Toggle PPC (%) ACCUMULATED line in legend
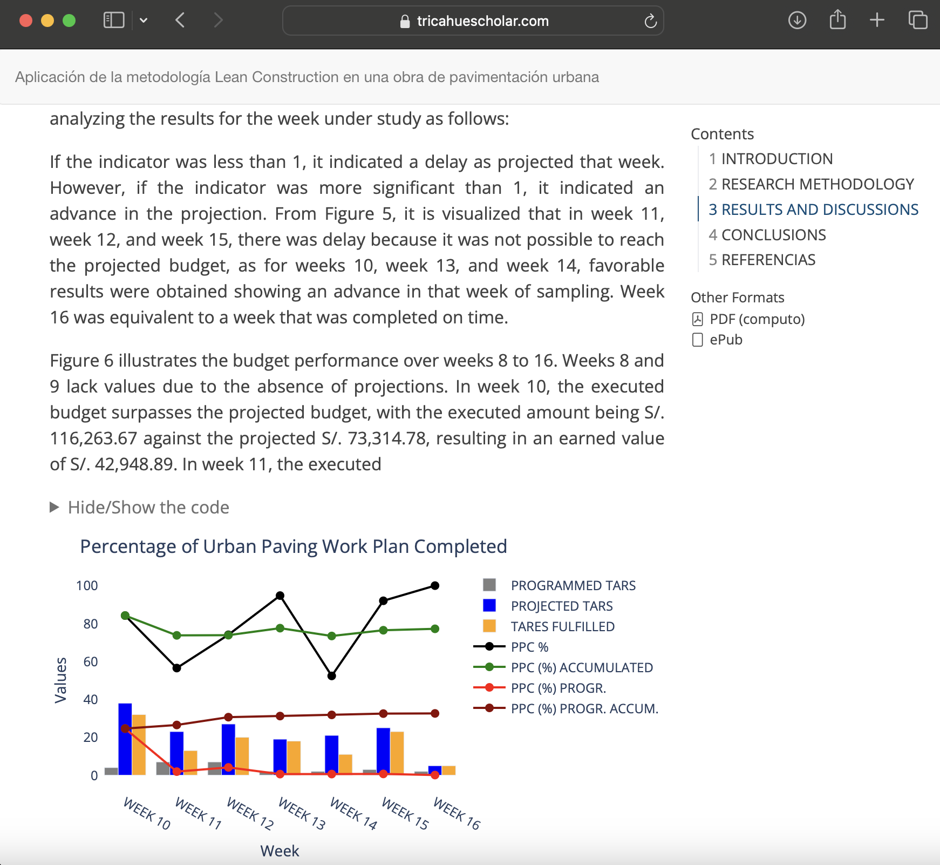Image resolution: width=940 pixels, height=865 pixels. pos(582,667)
